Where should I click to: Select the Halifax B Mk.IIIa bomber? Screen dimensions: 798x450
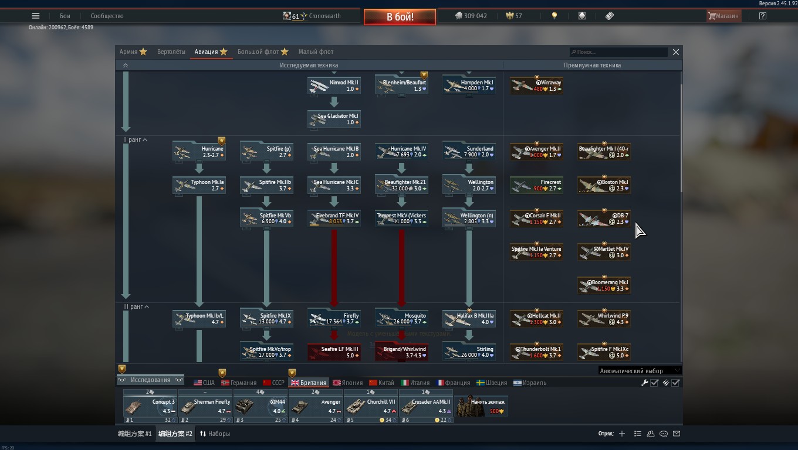coord(469,319)
